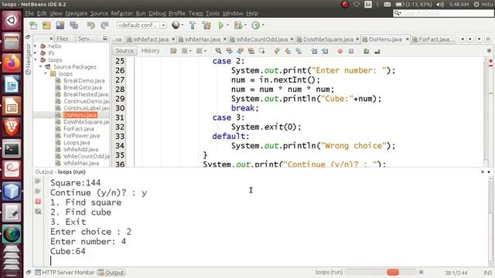The height and width of the screenshot is (278, 495).
Task: Open the File menu
Action: click(29, 13)
